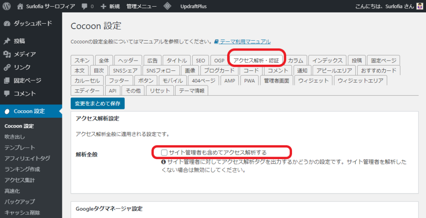Click the Cocoon 設定 circle icon
This screenshot has height=218, width=426.
[7, 111]
